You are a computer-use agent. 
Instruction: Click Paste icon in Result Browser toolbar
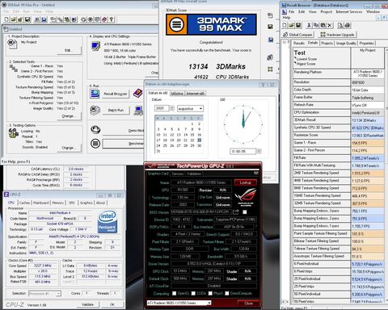pos(323,25)
